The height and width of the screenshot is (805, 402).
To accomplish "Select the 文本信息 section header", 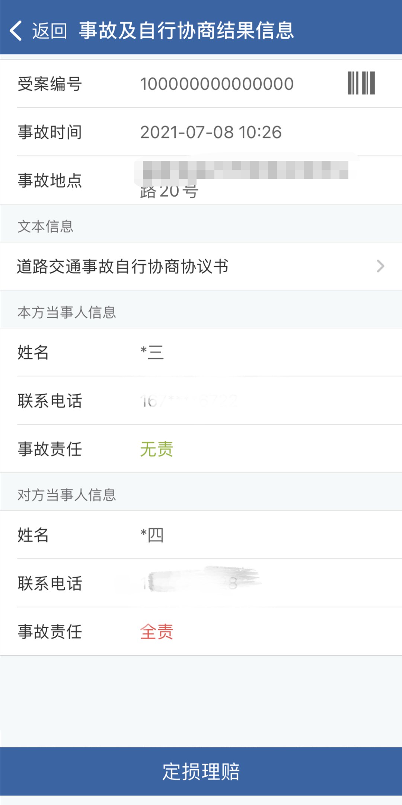I will [x=45, y=226].
